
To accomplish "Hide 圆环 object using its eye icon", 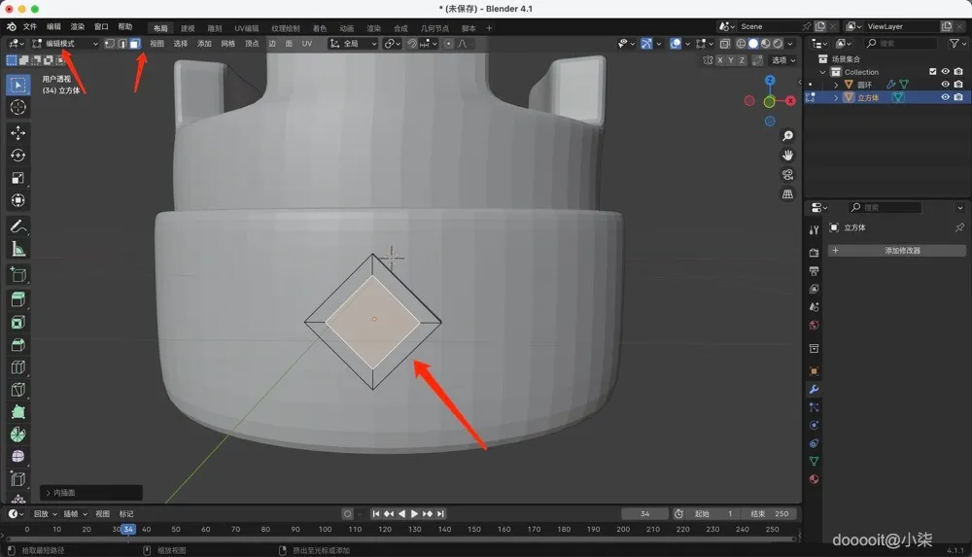I will 945,85.
